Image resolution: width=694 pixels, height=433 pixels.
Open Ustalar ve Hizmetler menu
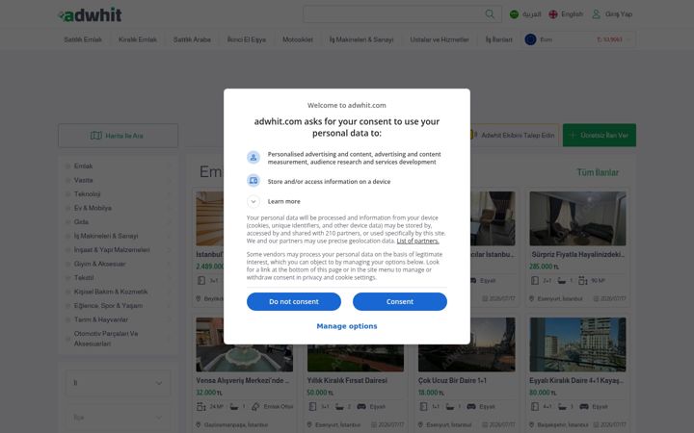point(440,39)
